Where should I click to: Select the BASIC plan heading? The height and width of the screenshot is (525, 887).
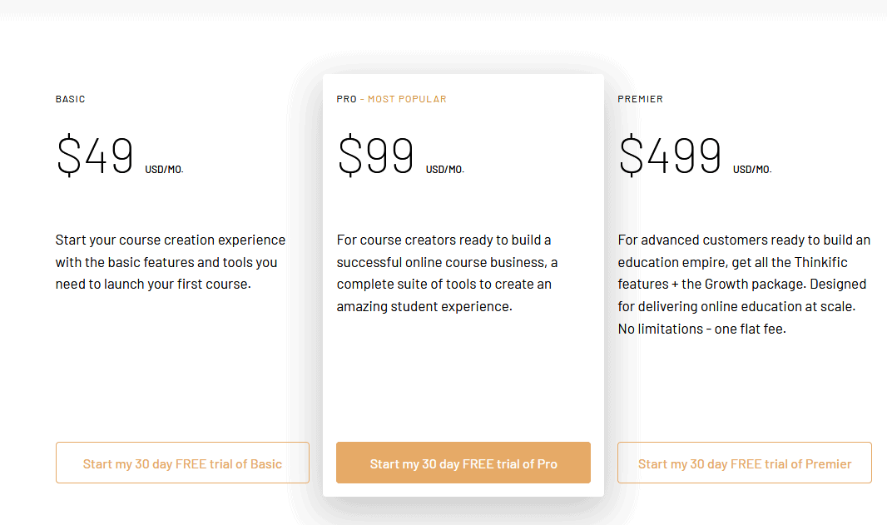[70, 99]
